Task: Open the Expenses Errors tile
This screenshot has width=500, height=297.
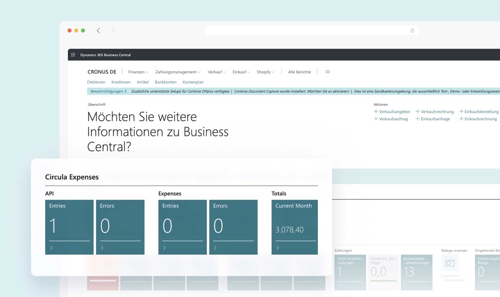Action: click(233, 227)
